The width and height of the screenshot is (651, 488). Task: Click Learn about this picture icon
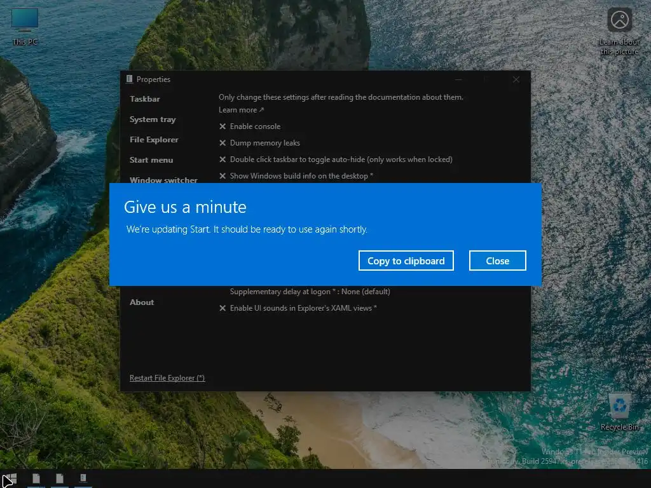(x=619, y=30)
